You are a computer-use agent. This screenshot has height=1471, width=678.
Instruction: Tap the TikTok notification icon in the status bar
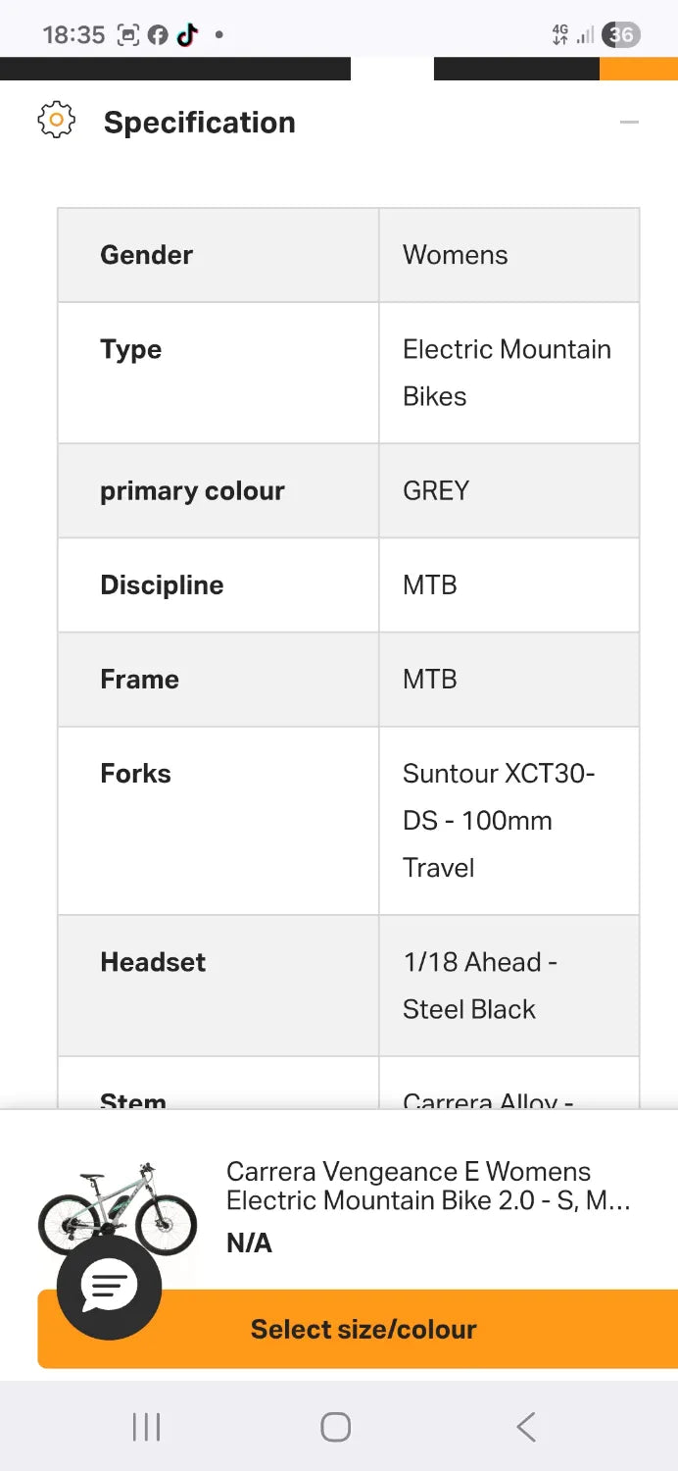[186, 35]
